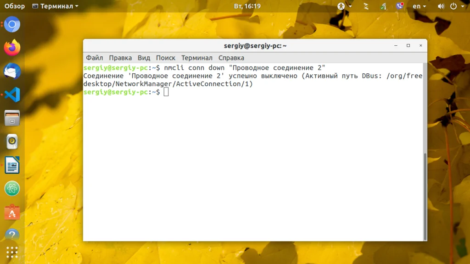Maximize the terminal window
470x264 pixels.
click(x=408, y=45)
